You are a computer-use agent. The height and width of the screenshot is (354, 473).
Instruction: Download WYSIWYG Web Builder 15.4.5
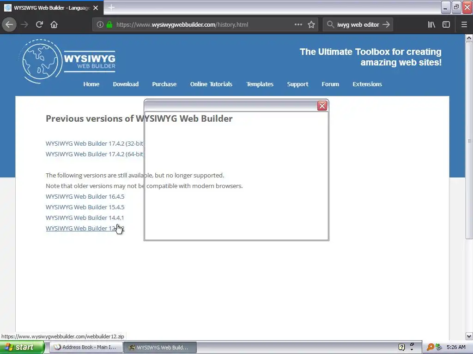[x=85, y=207]
